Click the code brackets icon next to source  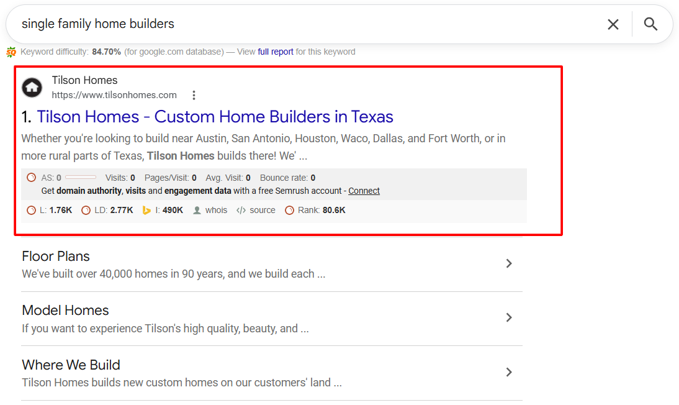point(241,211)
